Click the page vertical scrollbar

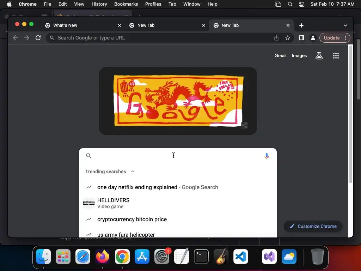tap(351, 114)
